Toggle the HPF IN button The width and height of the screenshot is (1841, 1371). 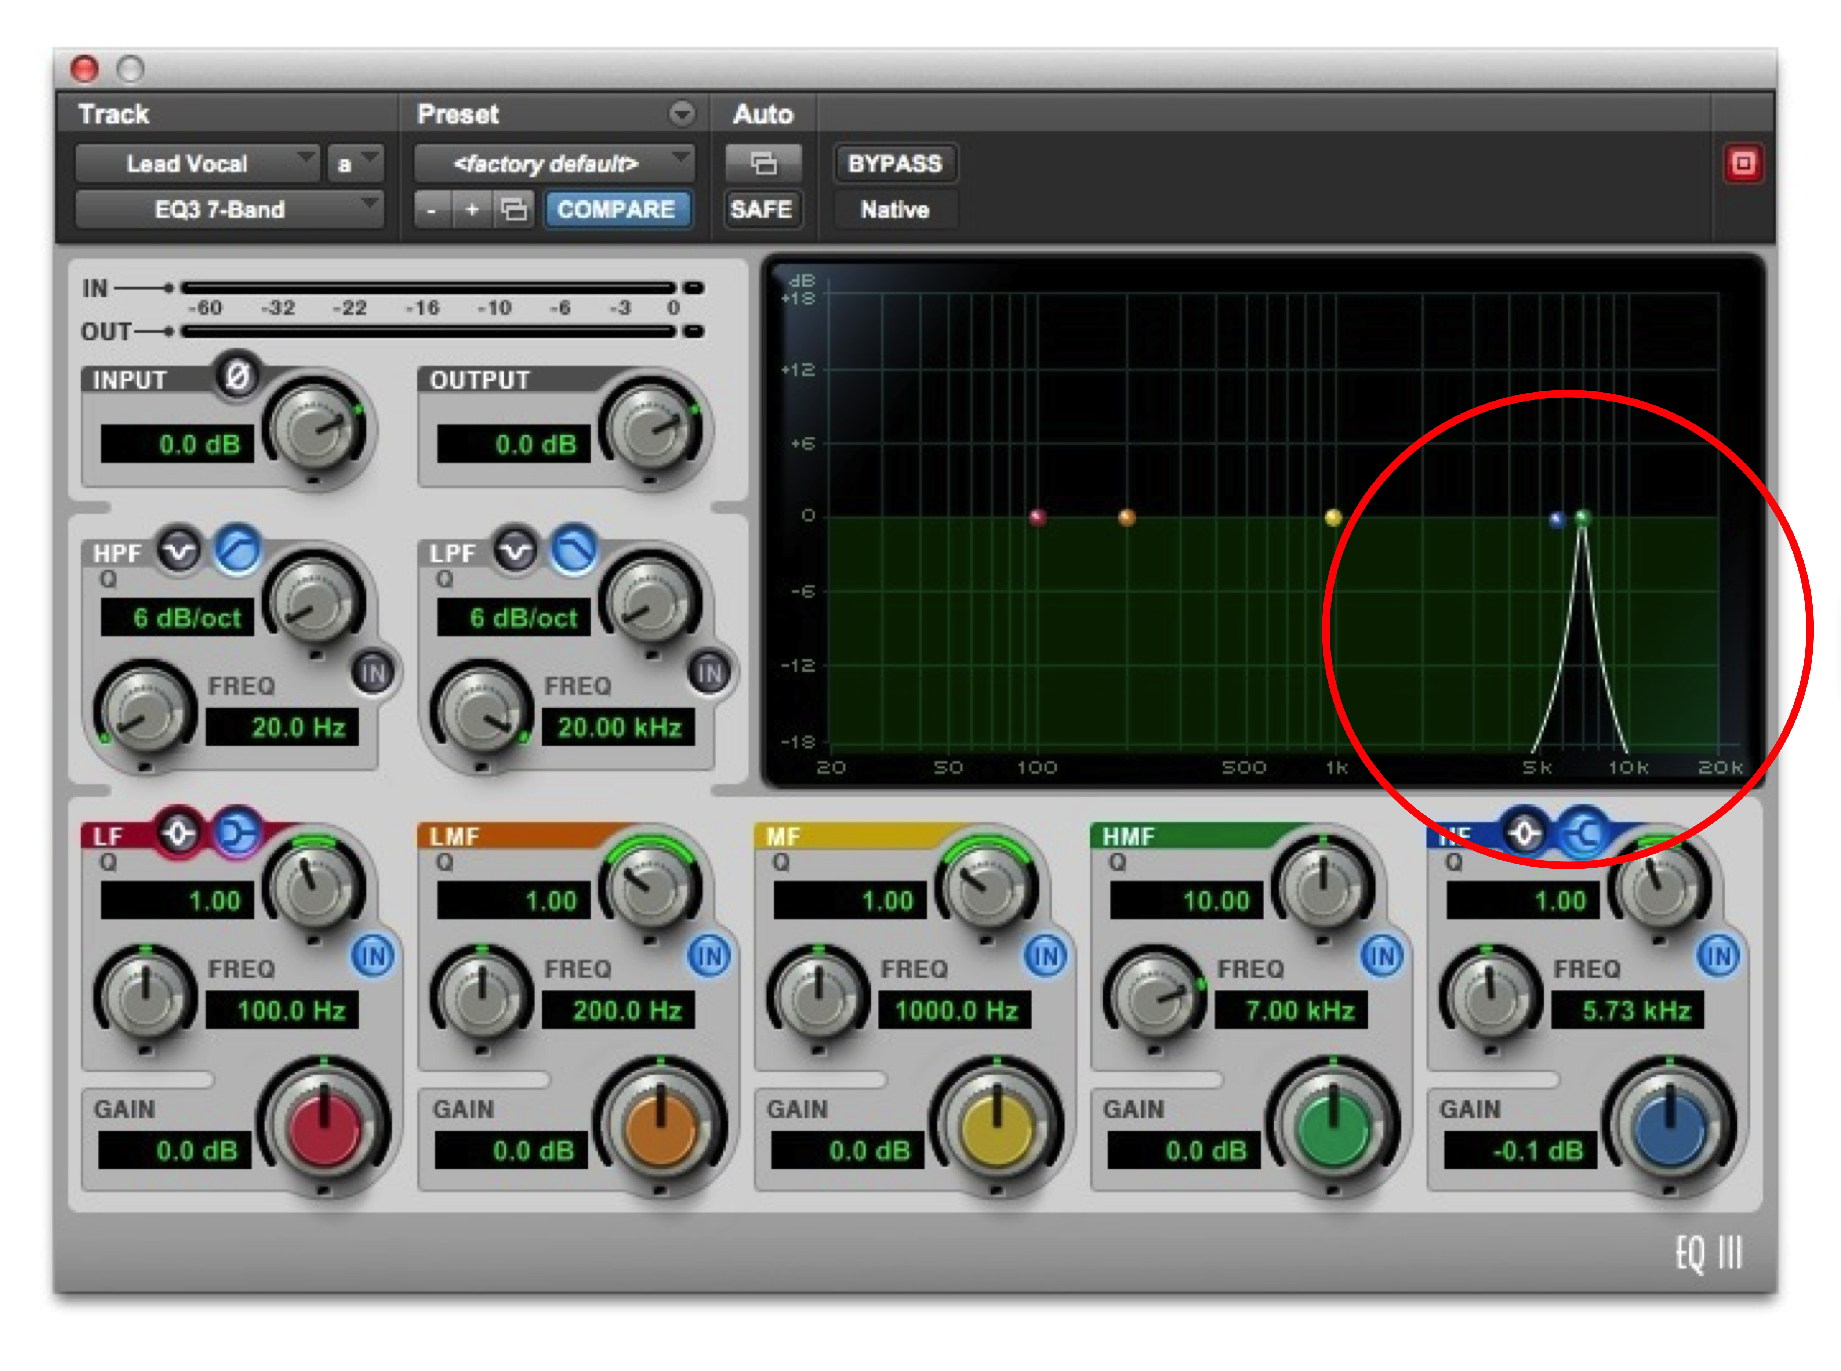pyautogui.click(x=373, y=672)
